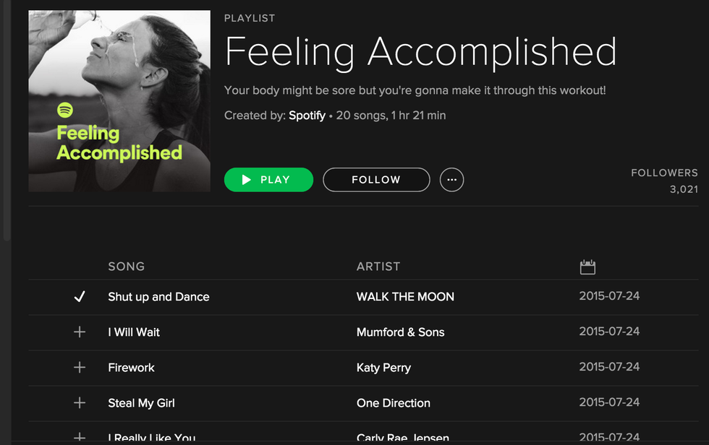The height and width of the screenshot is (445, 709).
Task: Click the Feeling Accomplished cover art
Action: (x=119, y=101)
